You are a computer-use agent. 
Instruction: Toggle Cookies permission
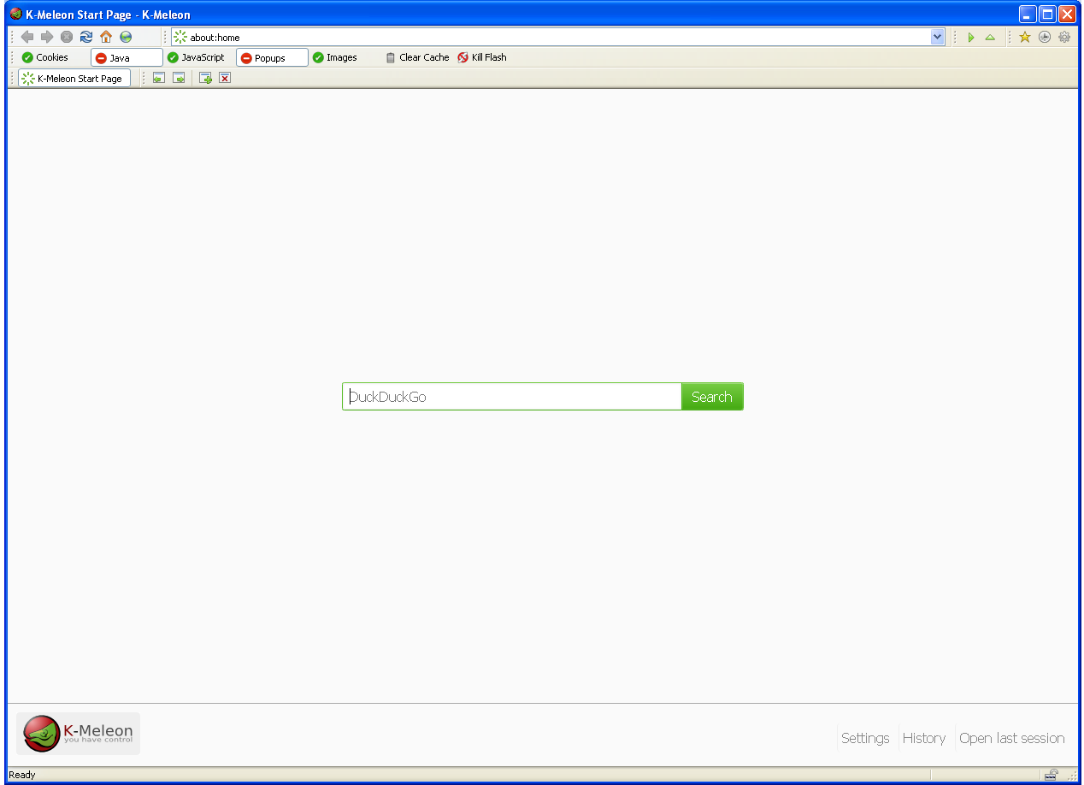point(45,57)
